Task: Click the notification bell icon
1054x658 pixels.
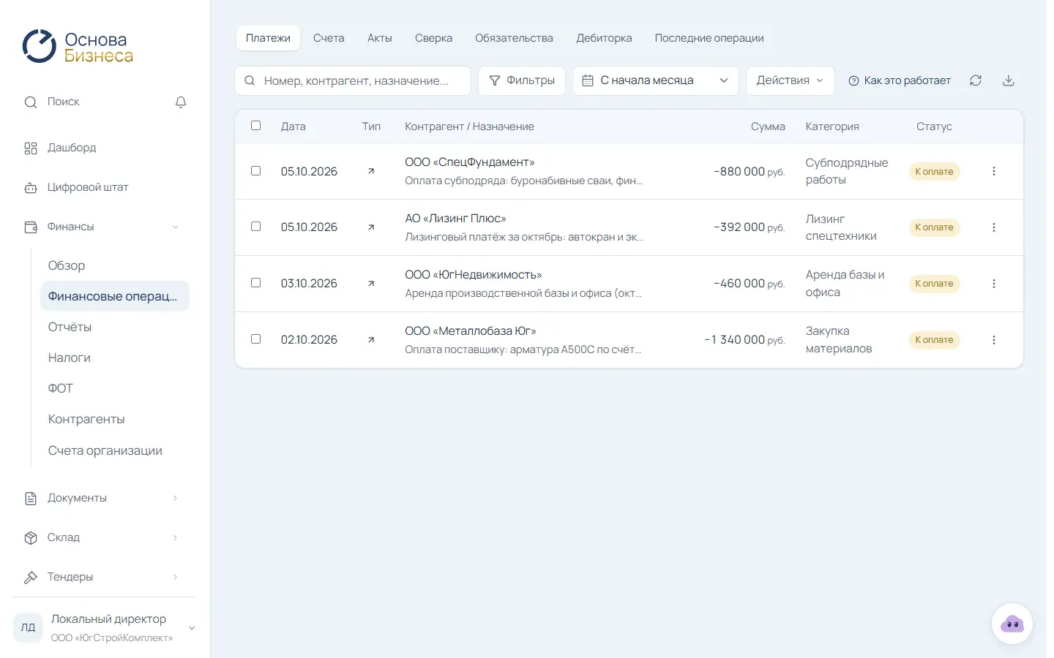Action: [x=181, y=102]
